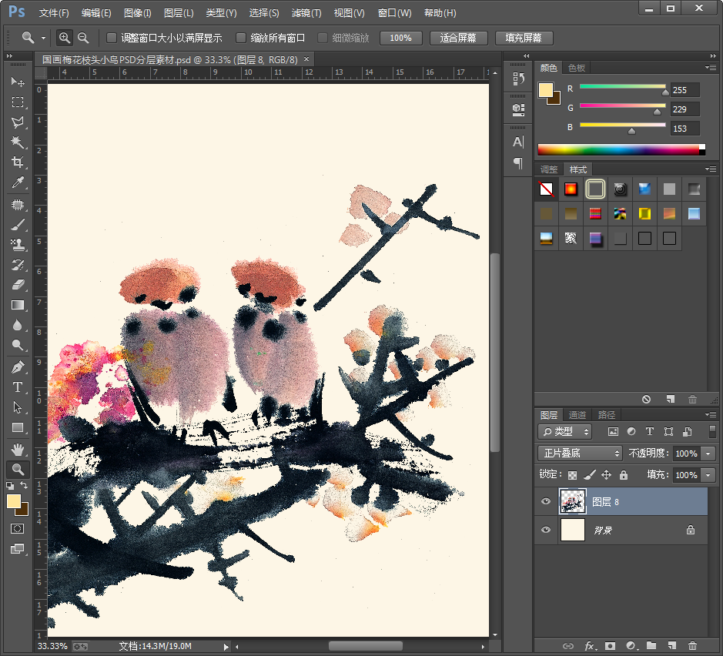723x656 pixels.
Task: Open the 滤镜(T) menu
Action: tap(306, 13)
